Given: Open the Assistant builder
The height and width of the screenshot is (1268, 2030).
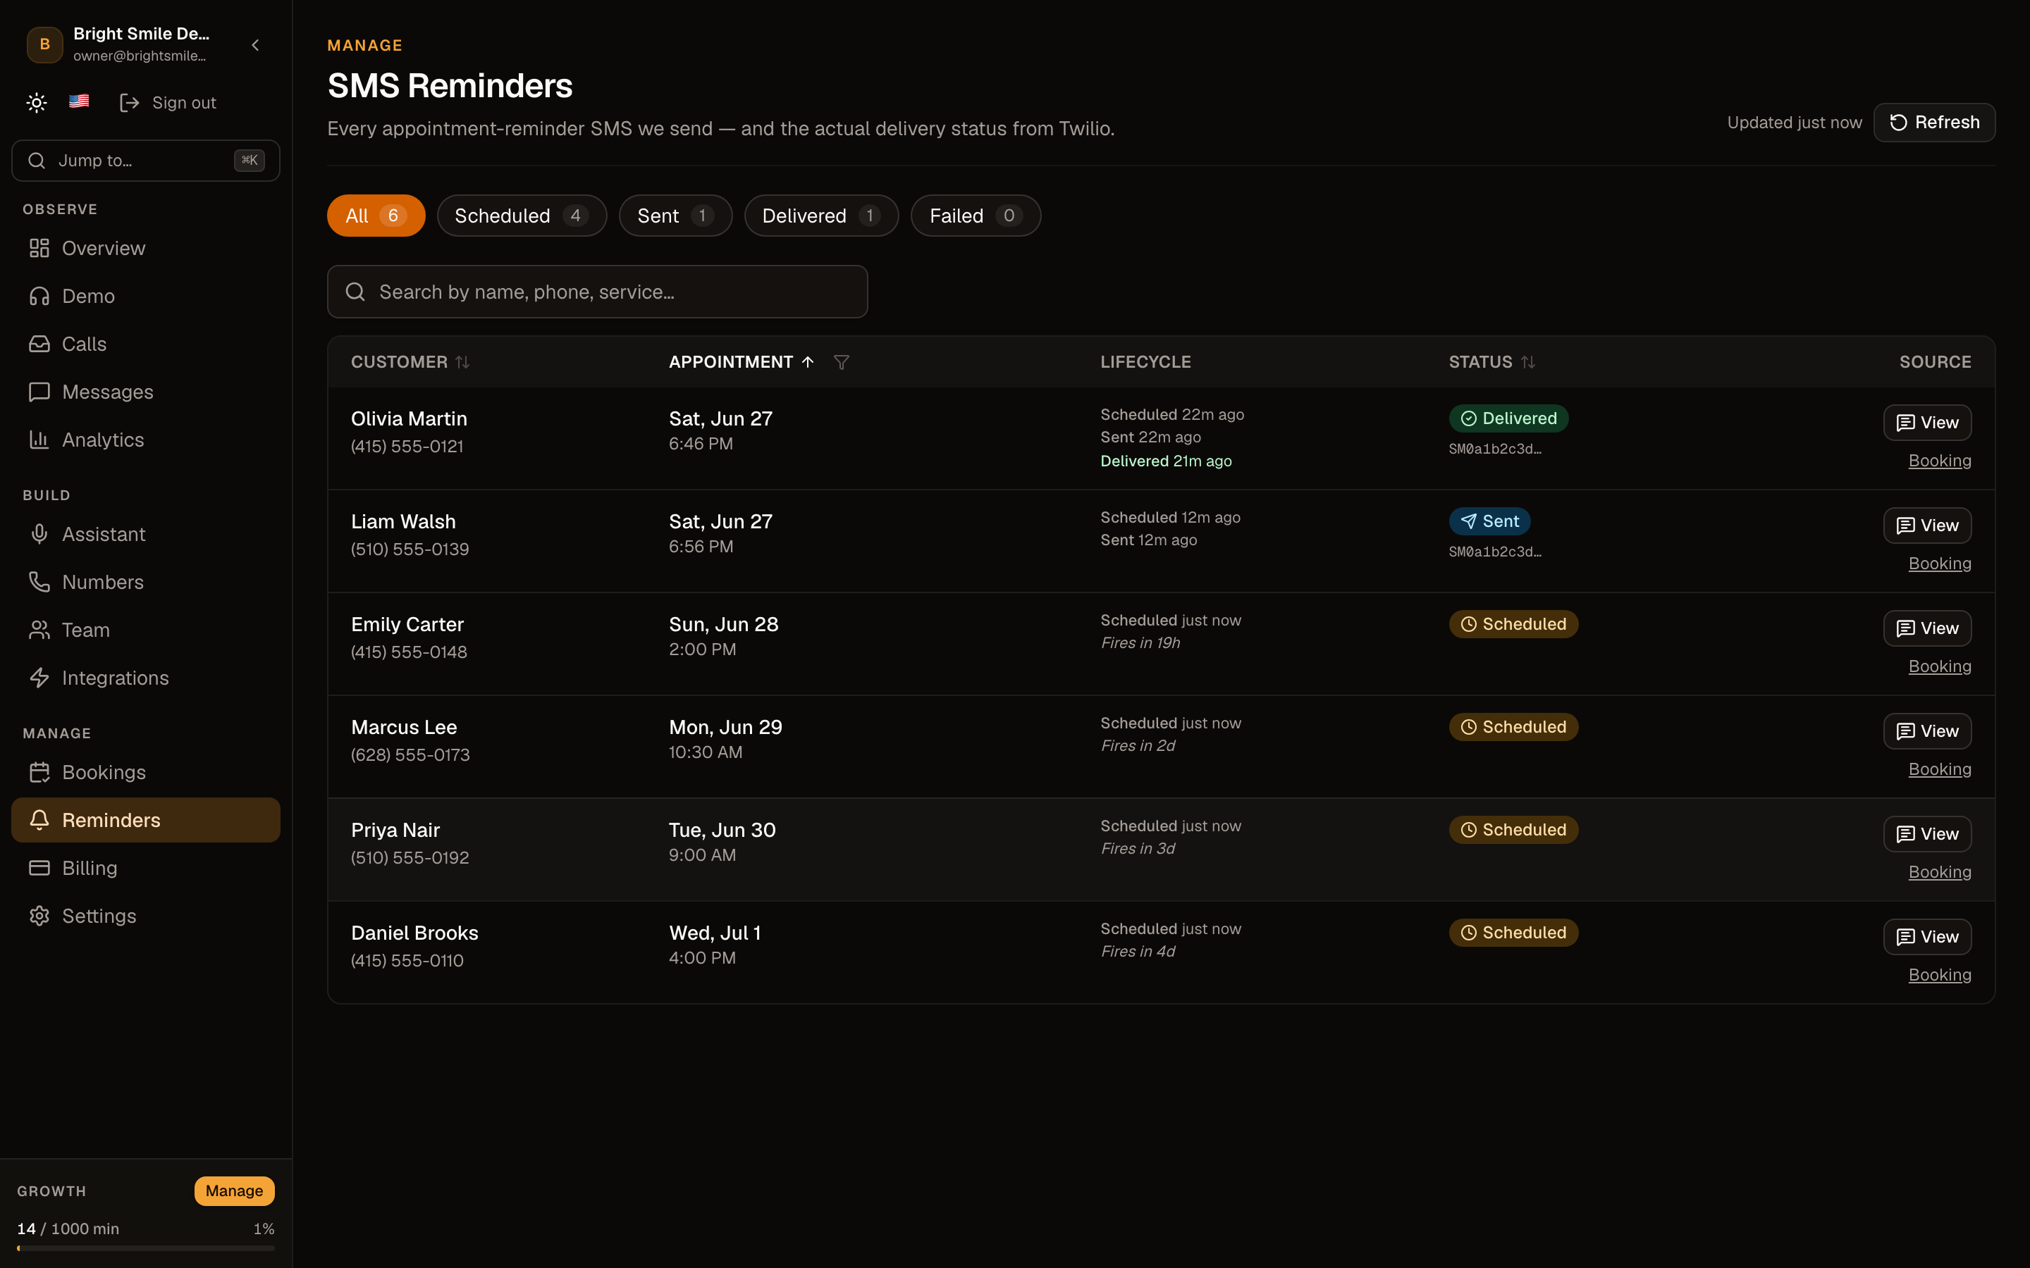Looking at the screenshot, I should click(146, 534).
